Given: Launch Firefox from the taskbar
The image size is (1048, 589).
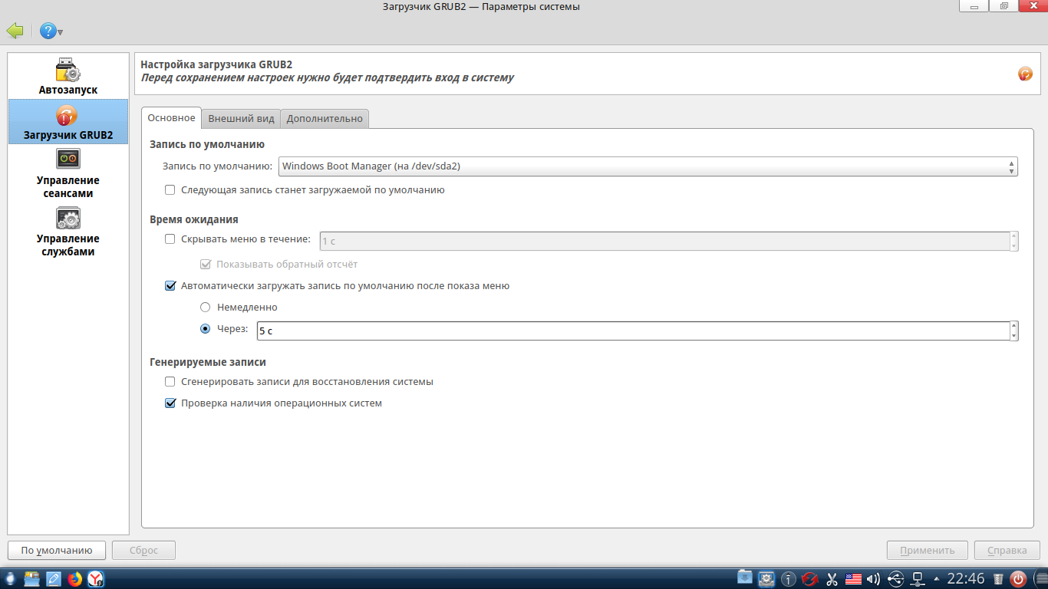Looking at the screenshot, I should [75, 579].
